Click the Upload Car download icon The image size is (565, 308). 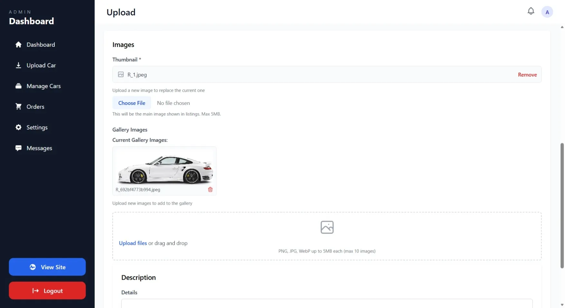[x=19, y=65]
